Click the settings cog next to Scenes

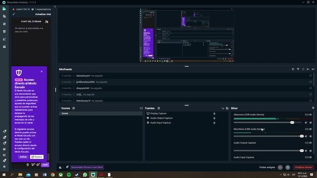74,108
